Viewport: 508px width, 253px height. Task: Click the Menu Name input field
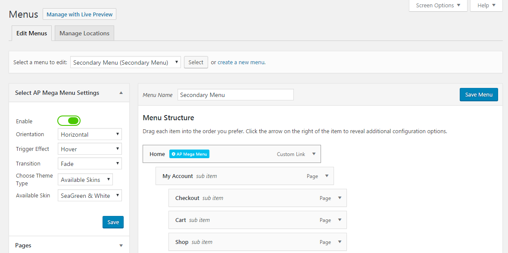pos(236,95)
